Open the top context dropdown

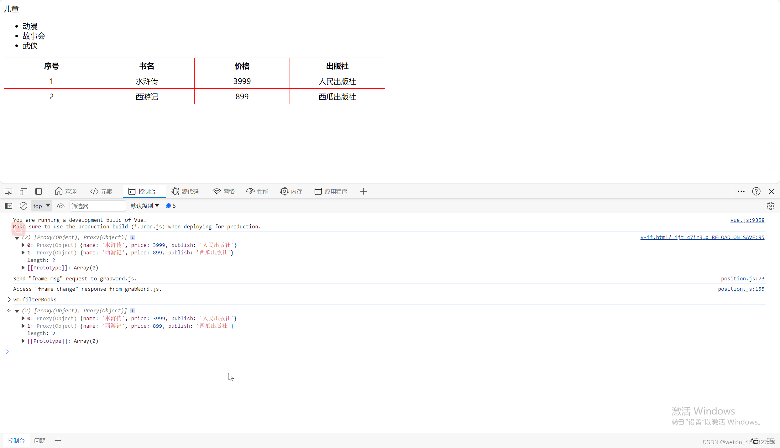(41, 206)
